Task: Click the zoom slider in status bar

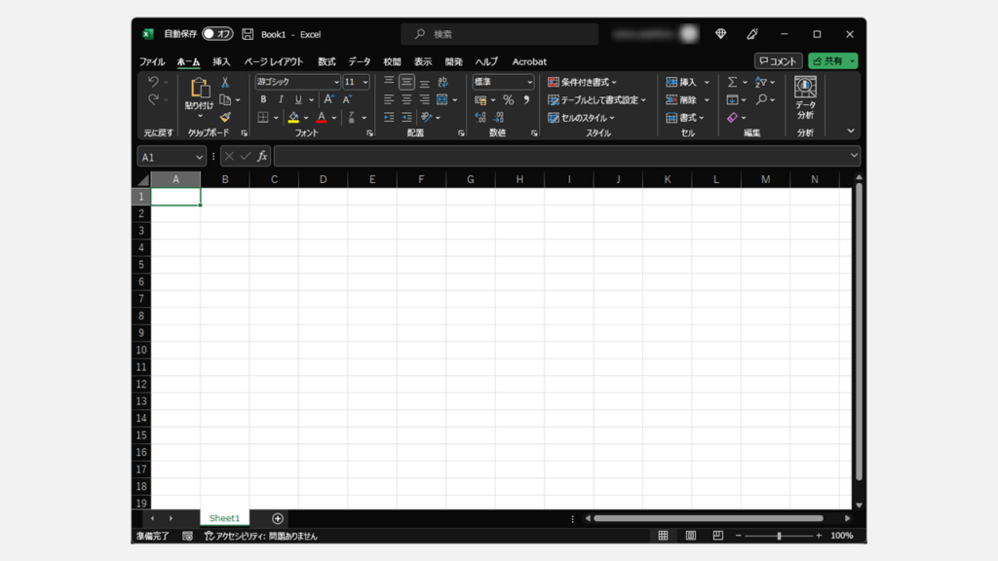Action: click(779, 536)
